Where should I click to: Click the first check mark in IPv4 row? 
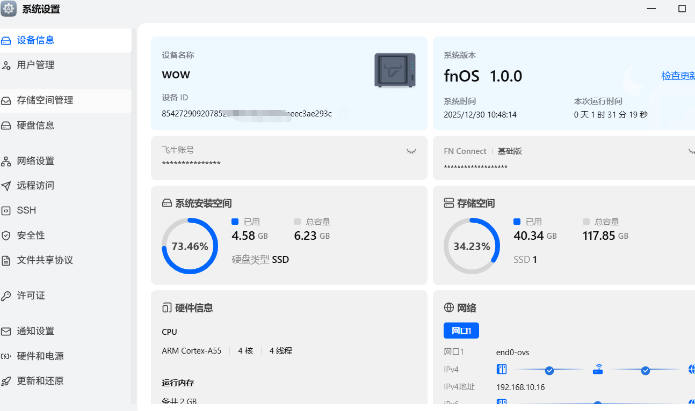(x=549, y=370)
